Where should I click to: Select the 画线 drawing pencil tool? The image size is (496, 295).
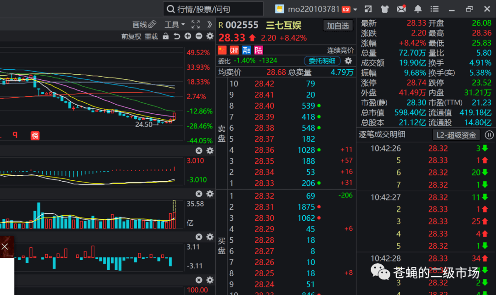pyautogui.click(x=144, y=24)
